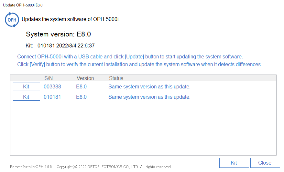Click the bottom Kit button beside Close
Image resolution: width=284 pixels, height=172 pixels.
click(234, 163)
